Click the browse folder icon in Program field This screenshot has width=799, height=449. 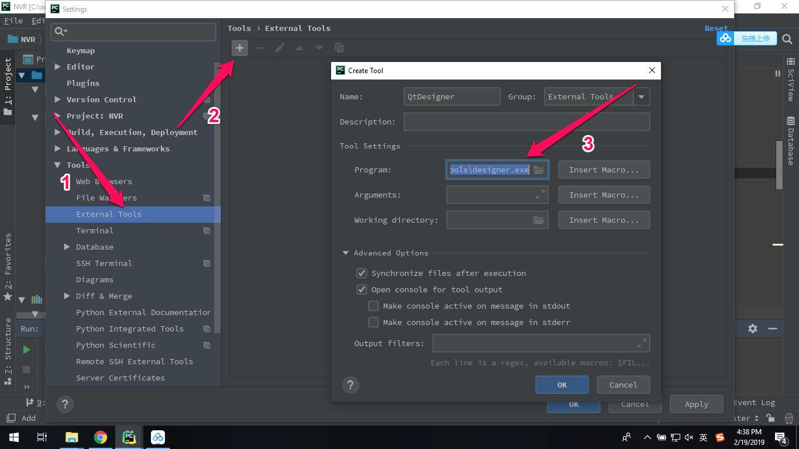point(539,170)
